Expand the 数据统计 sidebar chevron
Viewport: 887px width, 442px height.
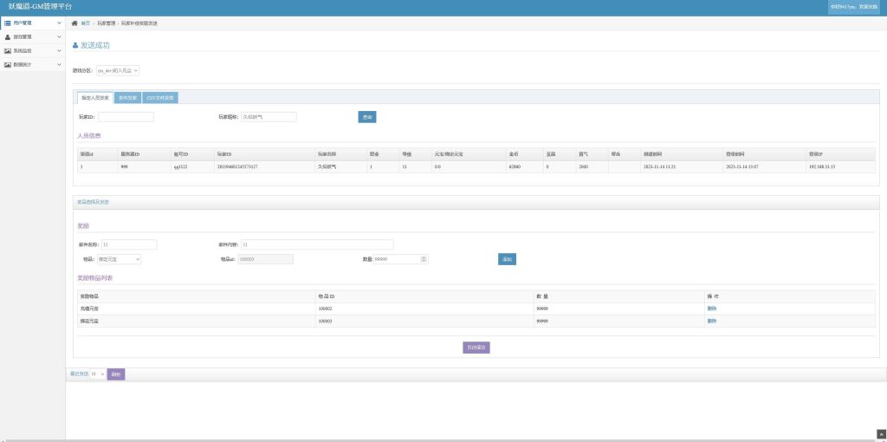(x=58, y=65)
